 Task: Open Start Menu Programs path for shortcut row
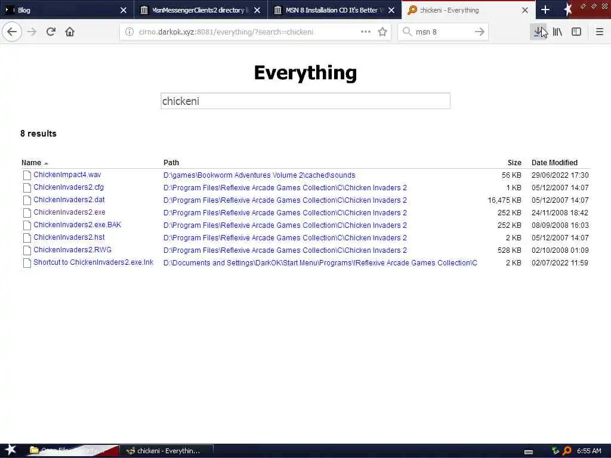320,263
